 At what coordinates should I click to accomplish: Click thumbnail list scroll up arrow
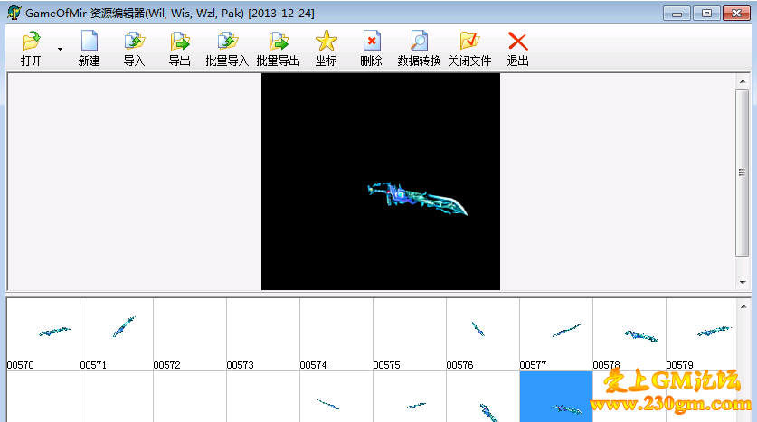point(743,306)
